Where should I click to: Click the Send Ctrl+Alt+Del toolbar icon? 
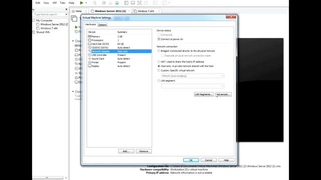(95, 3)
